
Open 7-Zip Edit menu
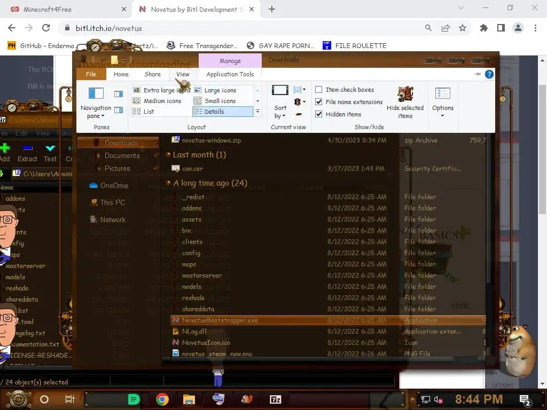(21, 133)
